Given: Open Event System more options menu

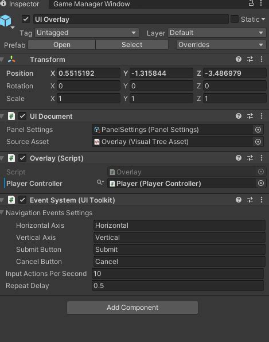Looking at the screenshot, I should tap(262, 200).
